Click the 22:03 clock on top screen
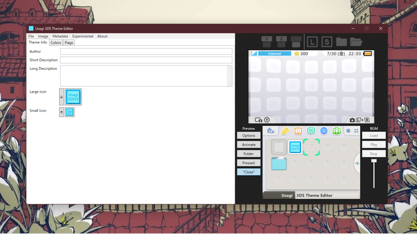Viewport: 417px width, 234px height. pyautogui.click(x=355, y=54)
